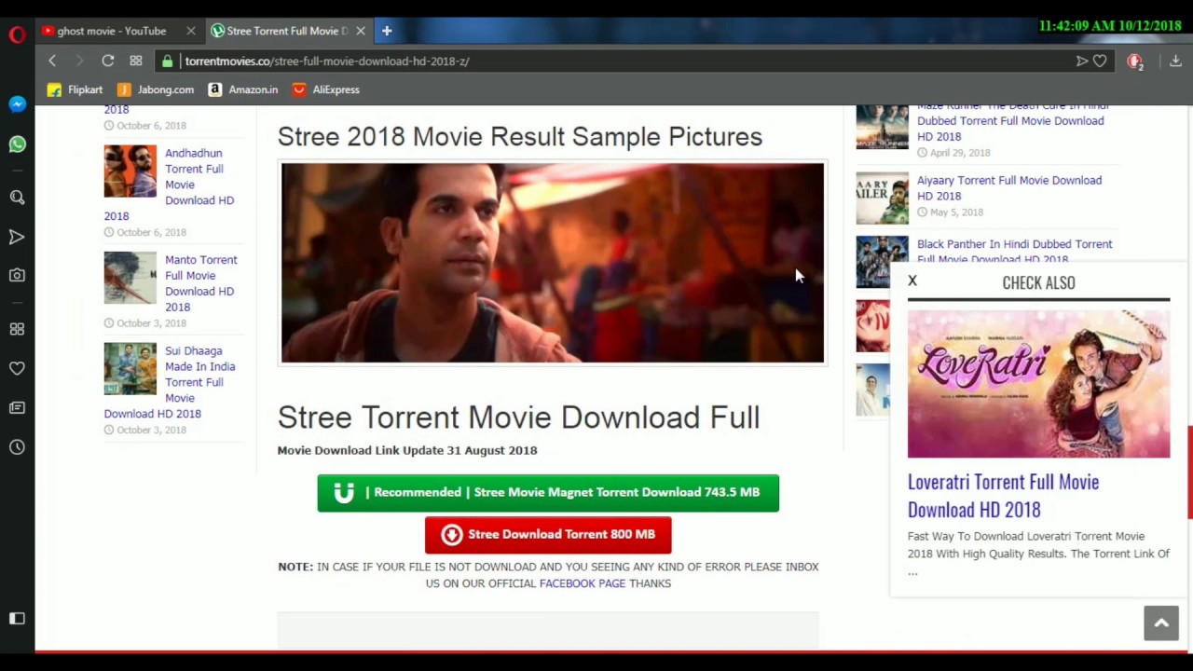Click the scroll to top arrow button
This screenshot has width=1193, height=671.
coord(1161,623)
